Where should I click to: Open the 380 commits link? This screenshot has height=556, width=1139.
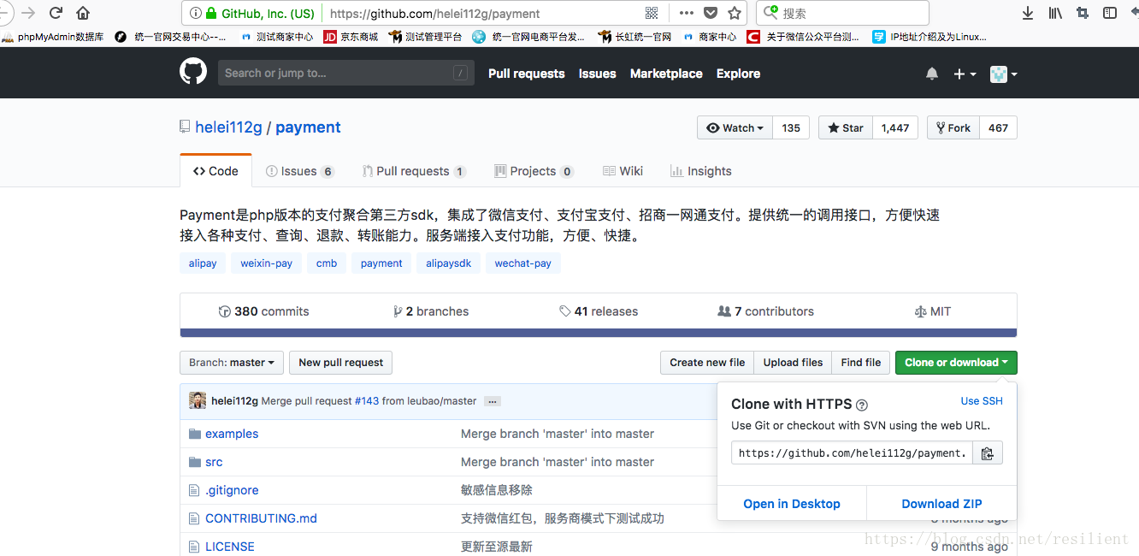(263, 311)
